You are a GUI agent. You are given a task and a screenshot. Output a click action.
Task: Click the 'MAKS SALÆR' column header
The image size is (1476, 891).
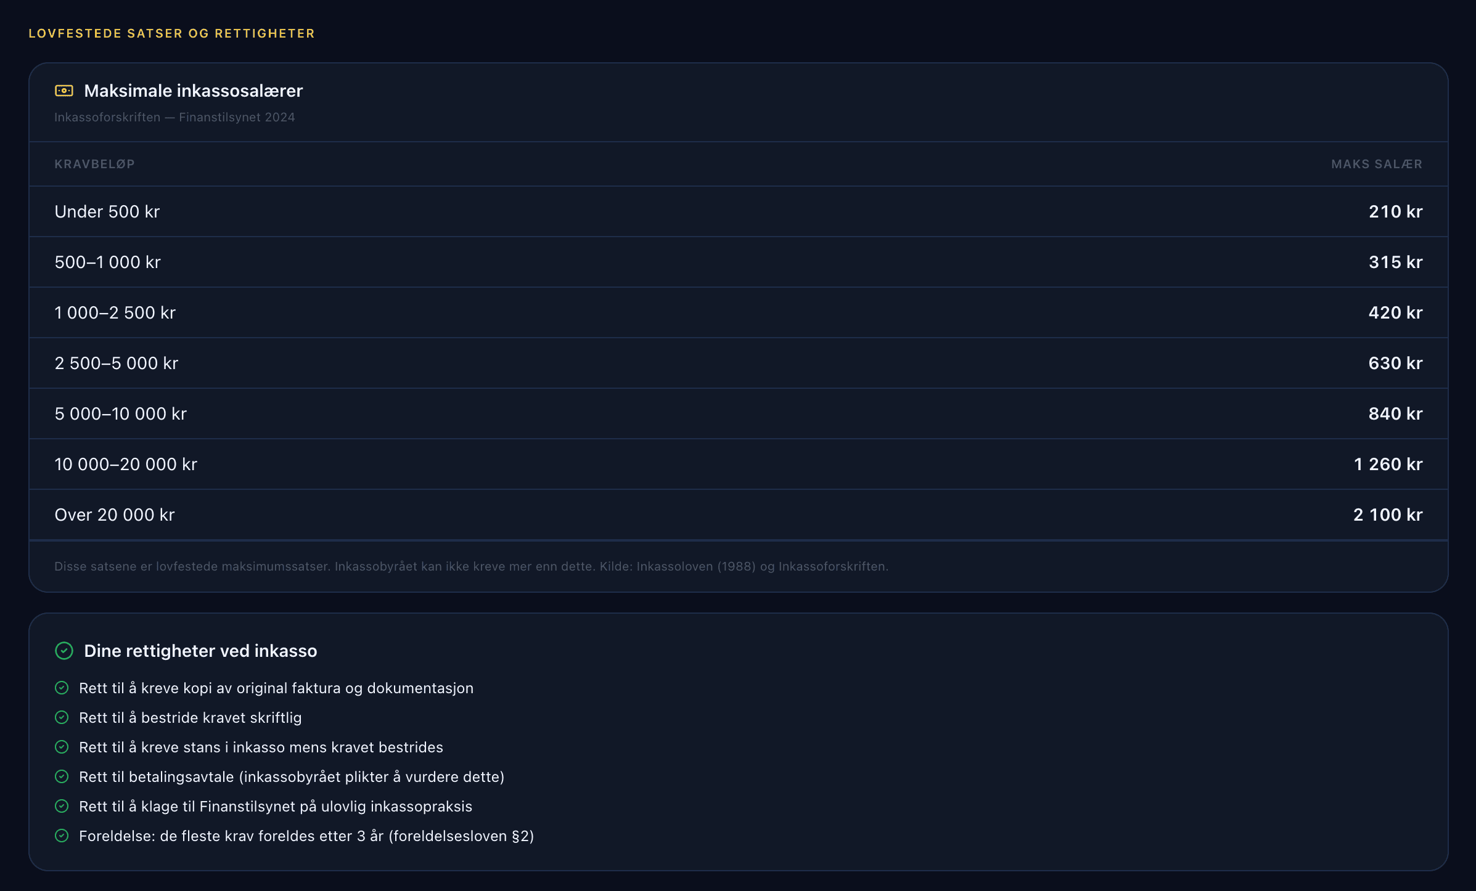click(1377, 164)
